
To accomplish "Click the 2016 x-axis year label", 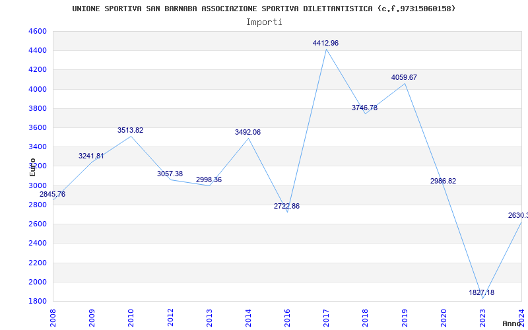I will coord(288,318).
